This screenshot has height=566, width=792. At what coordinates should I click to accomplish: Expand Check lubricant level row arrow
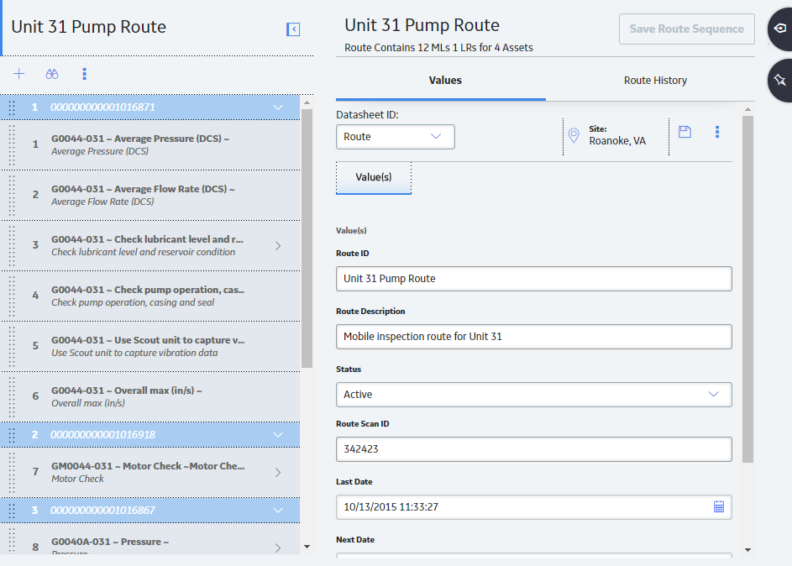pyautogui.click(x=278, y=246)
